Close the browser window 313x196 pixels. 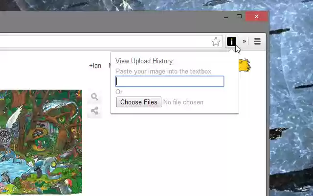point(256,16)
